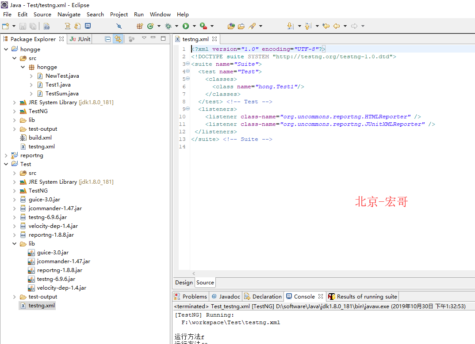Screen dimensions: 475x344
Task: Click the Open Type toolbar icon
Action: click(x=231, y=26)
